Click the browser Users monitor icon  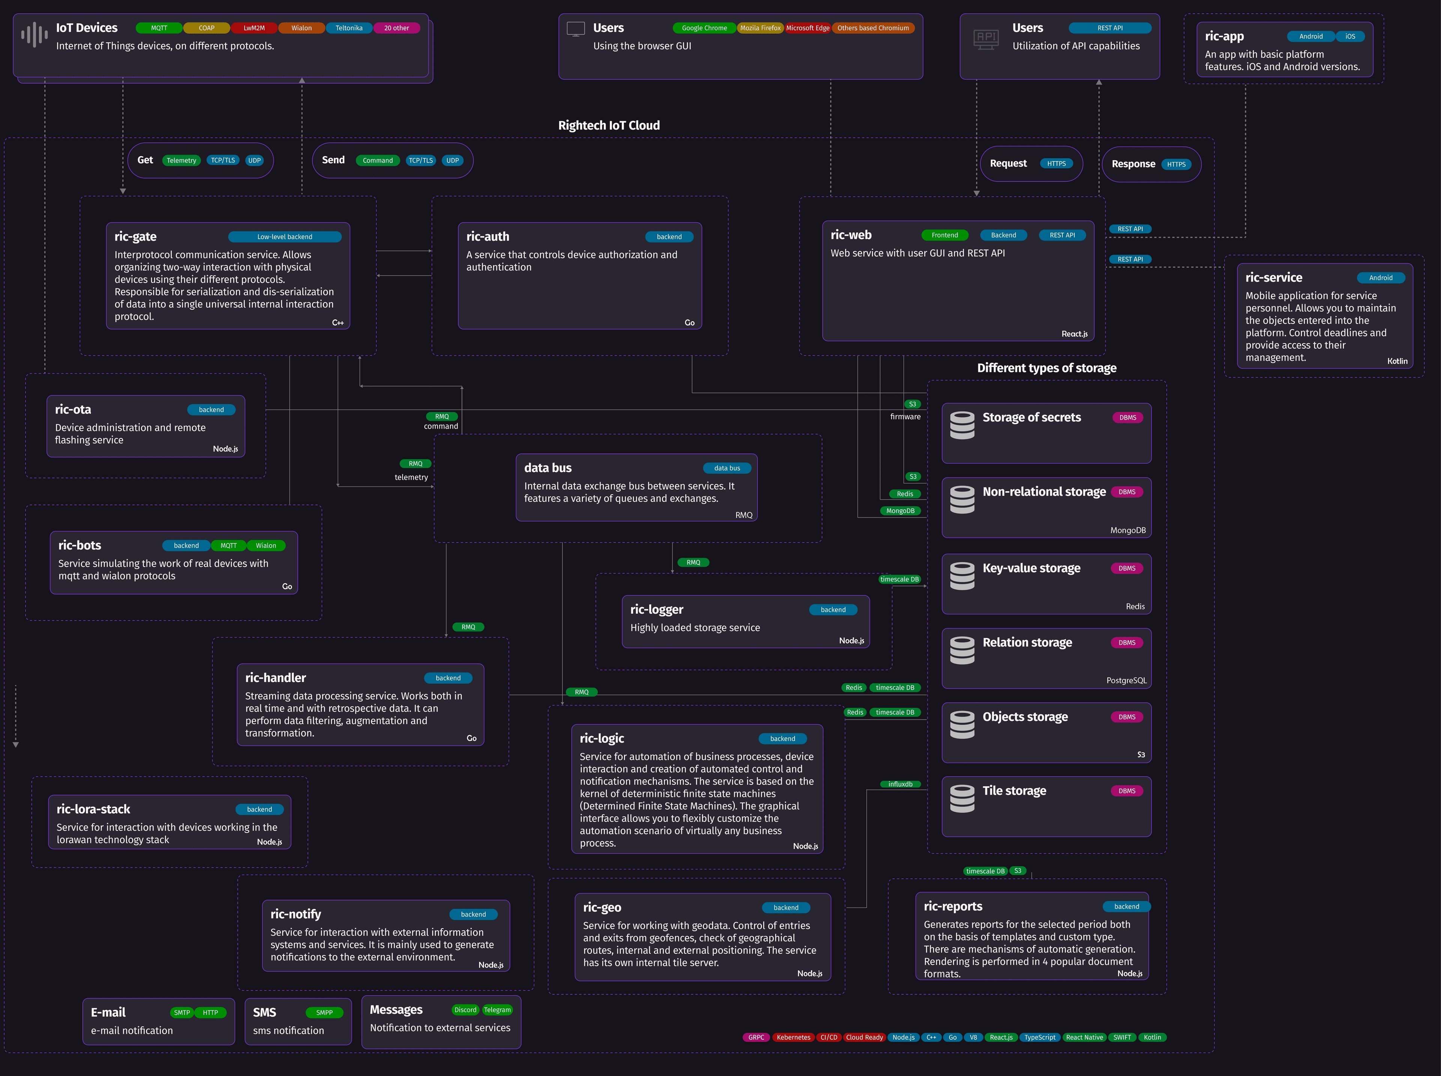[576, 29]
